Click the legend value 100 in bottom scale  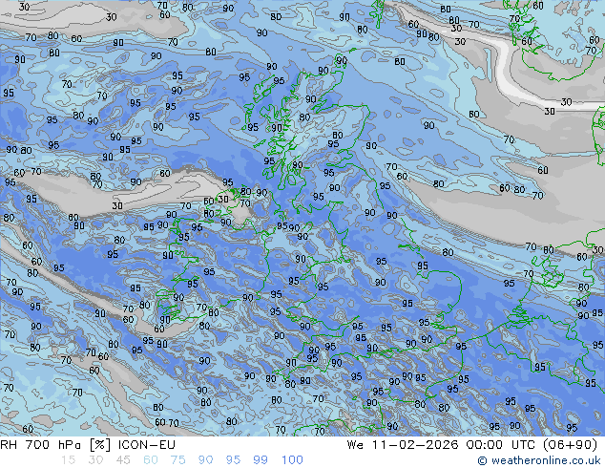click(292, 460)
